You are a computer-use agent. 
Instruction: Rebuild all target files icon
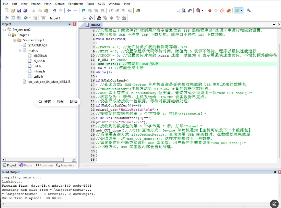click(x=19, y=18)
